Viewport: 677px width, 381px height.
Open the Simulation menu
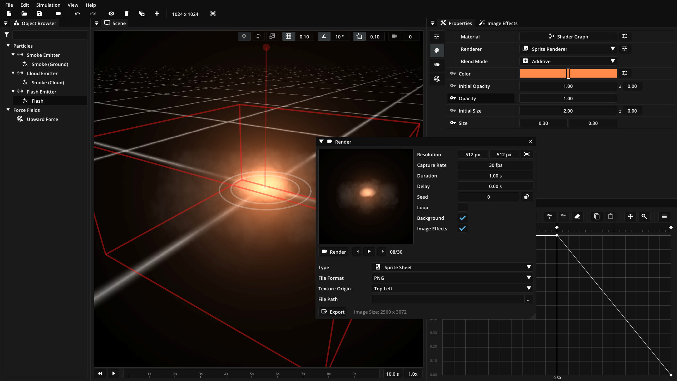48,5
